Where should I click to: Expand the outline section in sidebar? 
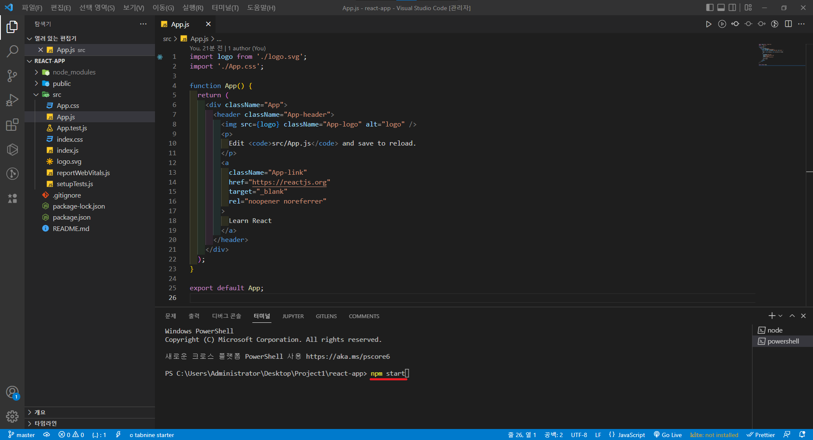coord(90,412)
